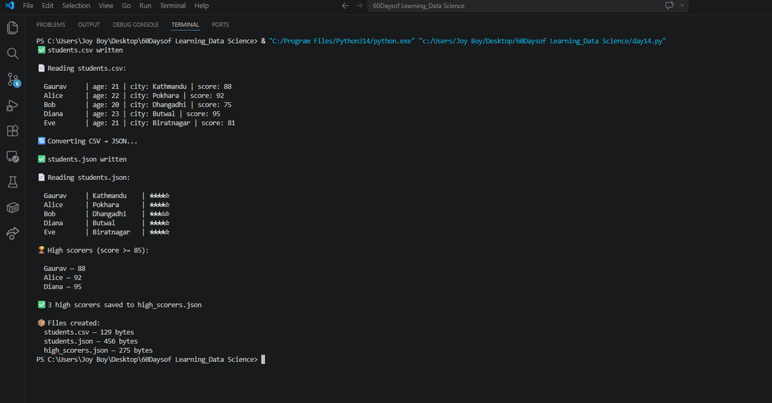This screenshot has height=403, width=772.
Task: Open the Go menu
Action: pos(126,6)
